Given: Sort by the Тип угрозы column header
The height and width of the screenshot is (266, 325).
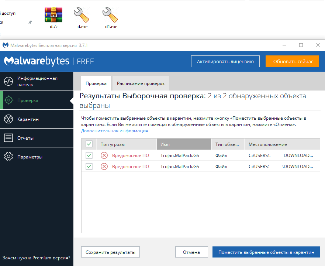Looking at the screenshot, I should [127, 144].
